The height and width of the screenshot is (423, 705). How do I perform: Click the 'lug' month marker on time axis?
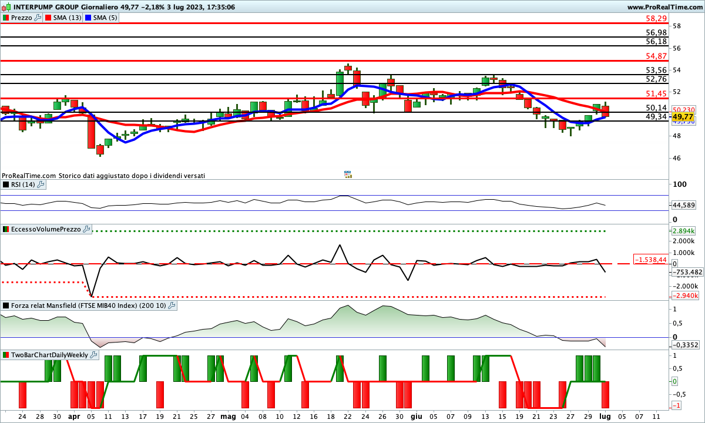pos(605,416)
